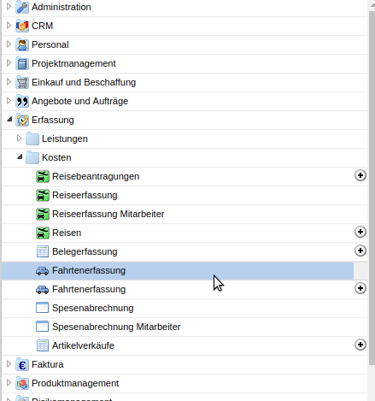
Task: Click the Reiseerfassung Mitarbeiter travel icon
Action: click(x=43, y=214)
